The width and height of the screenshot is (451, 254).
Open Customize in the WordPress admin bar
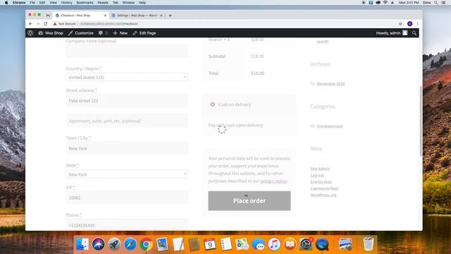pyautogui.click(x=81, y=33)
